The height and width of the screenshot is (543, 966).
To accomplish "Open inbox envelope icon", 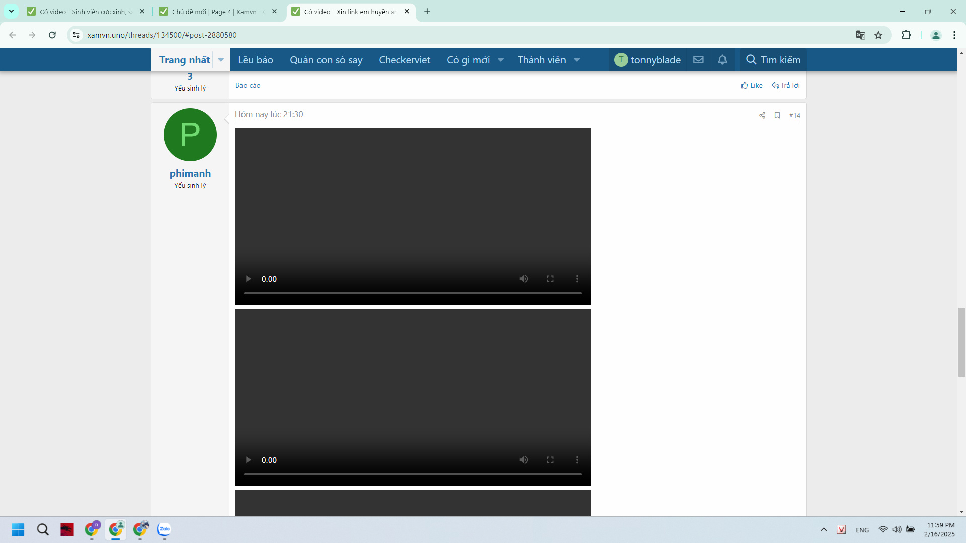I will tap(698, 60).
